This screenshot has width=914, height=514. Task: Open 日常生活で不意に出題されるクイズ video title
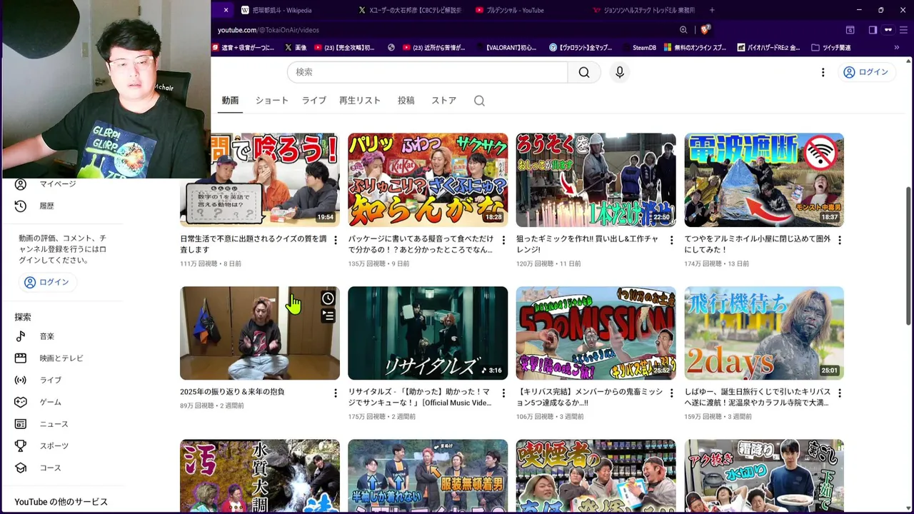253,244
